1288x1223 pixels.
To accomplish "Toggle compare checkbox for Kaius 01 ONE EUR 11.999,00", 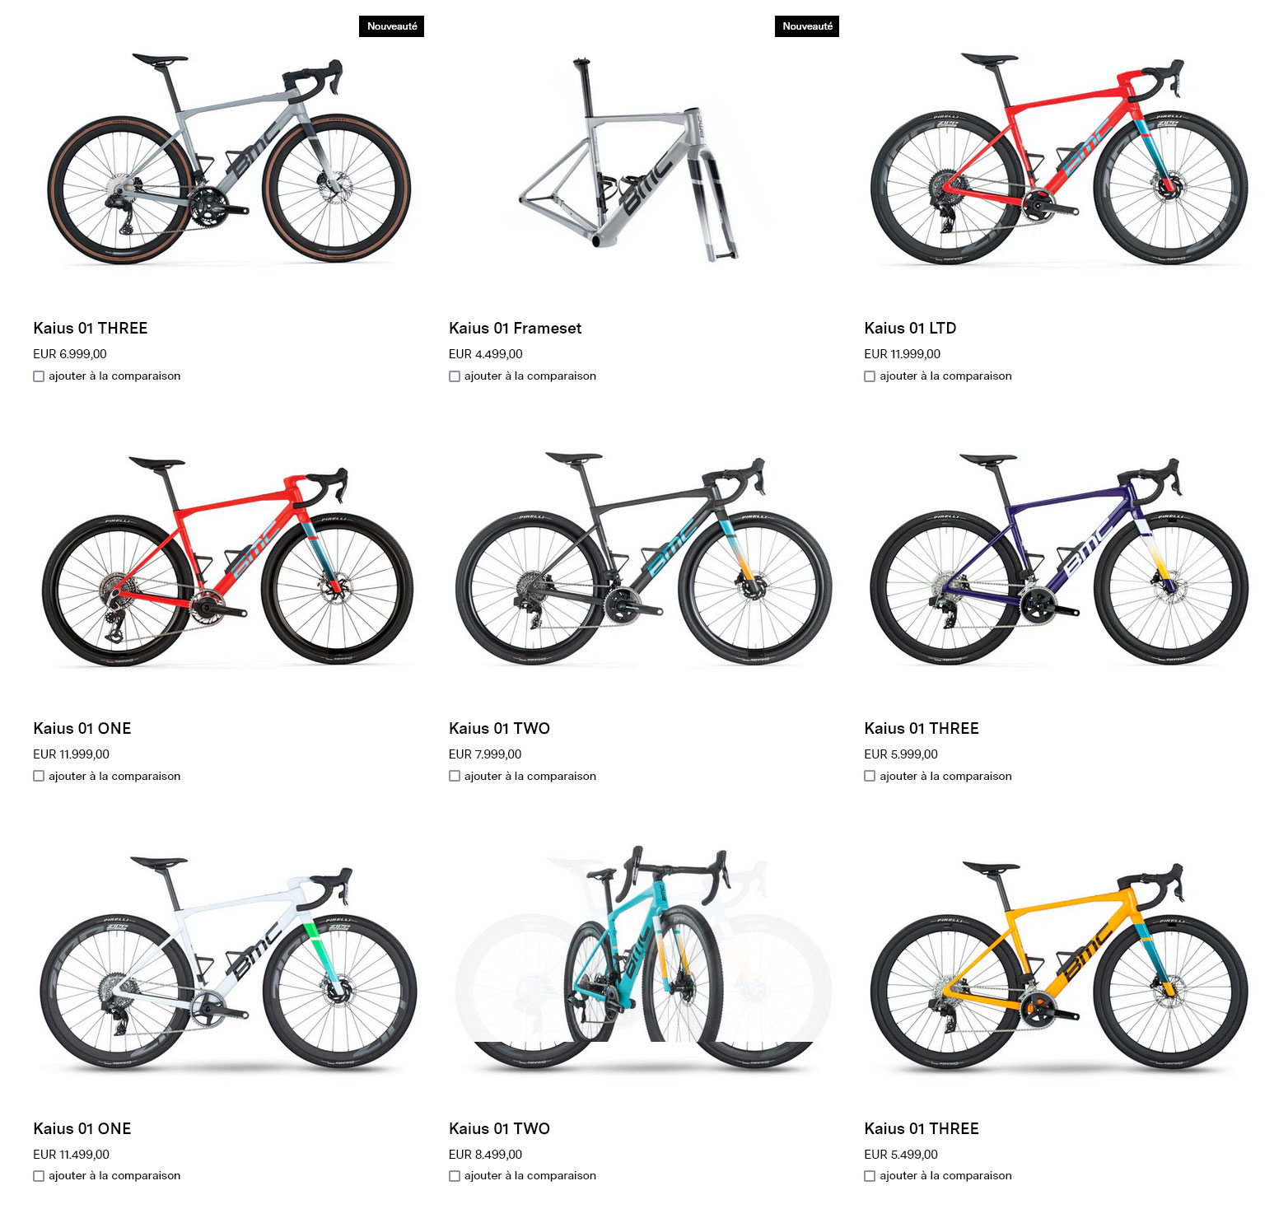I will 39,776.
